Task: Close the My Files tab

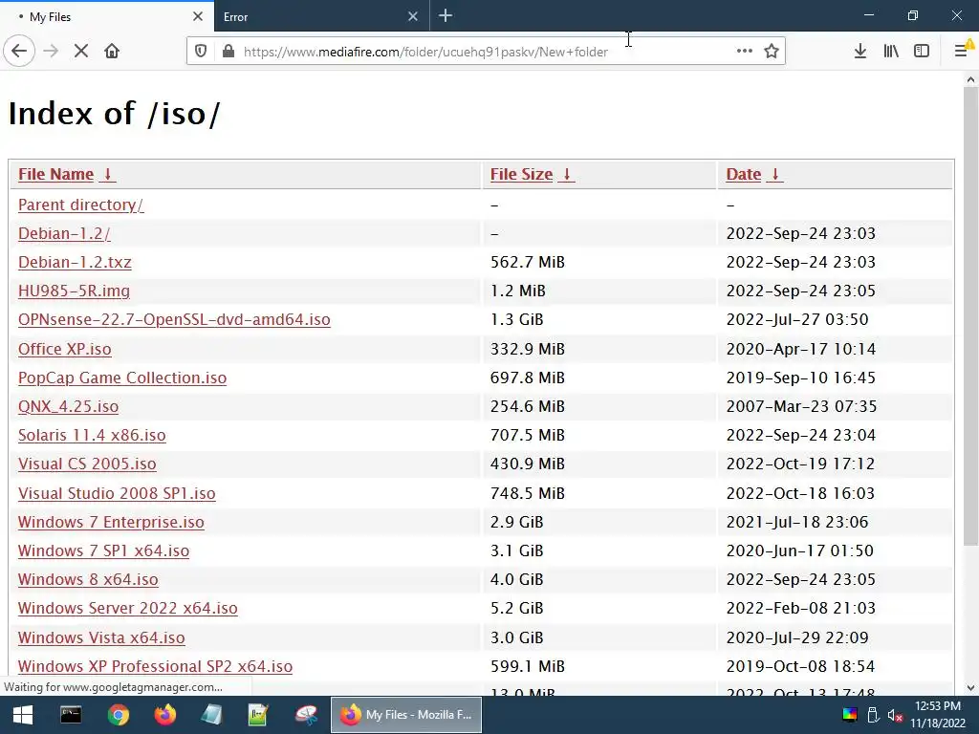Action: [x=198, y=16]
